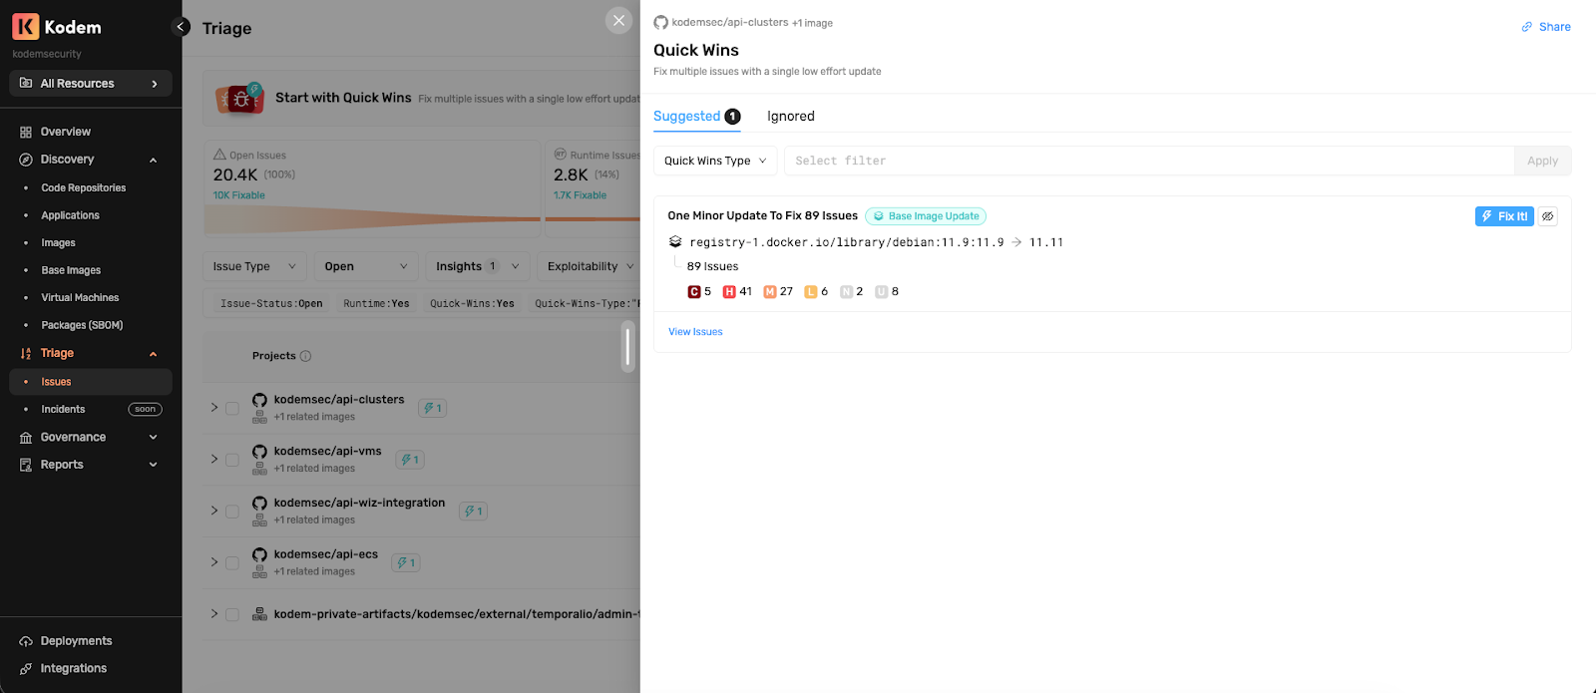Check the kodemsec/api-clusters checkbox
1596x693 pixels.
click(x=232, y=409)
